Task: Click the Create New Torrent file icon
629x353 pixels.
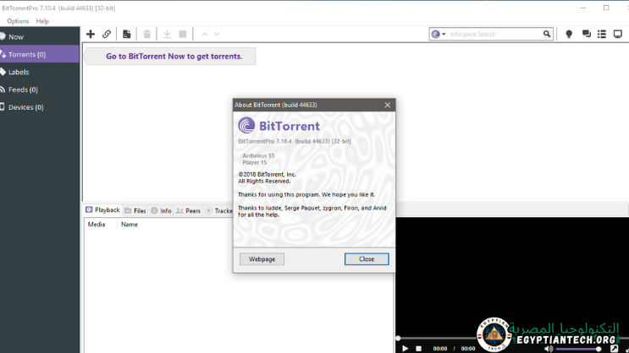Action: click(x=127, y=34)
